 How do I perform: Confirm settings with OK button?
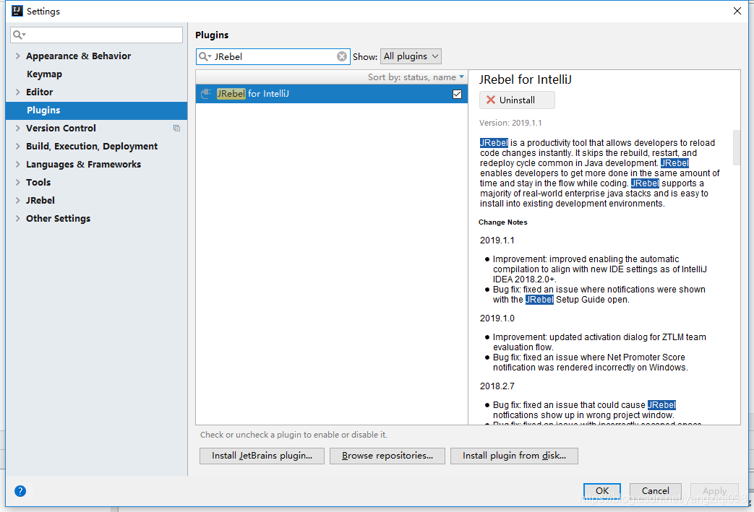pos(602,491)
